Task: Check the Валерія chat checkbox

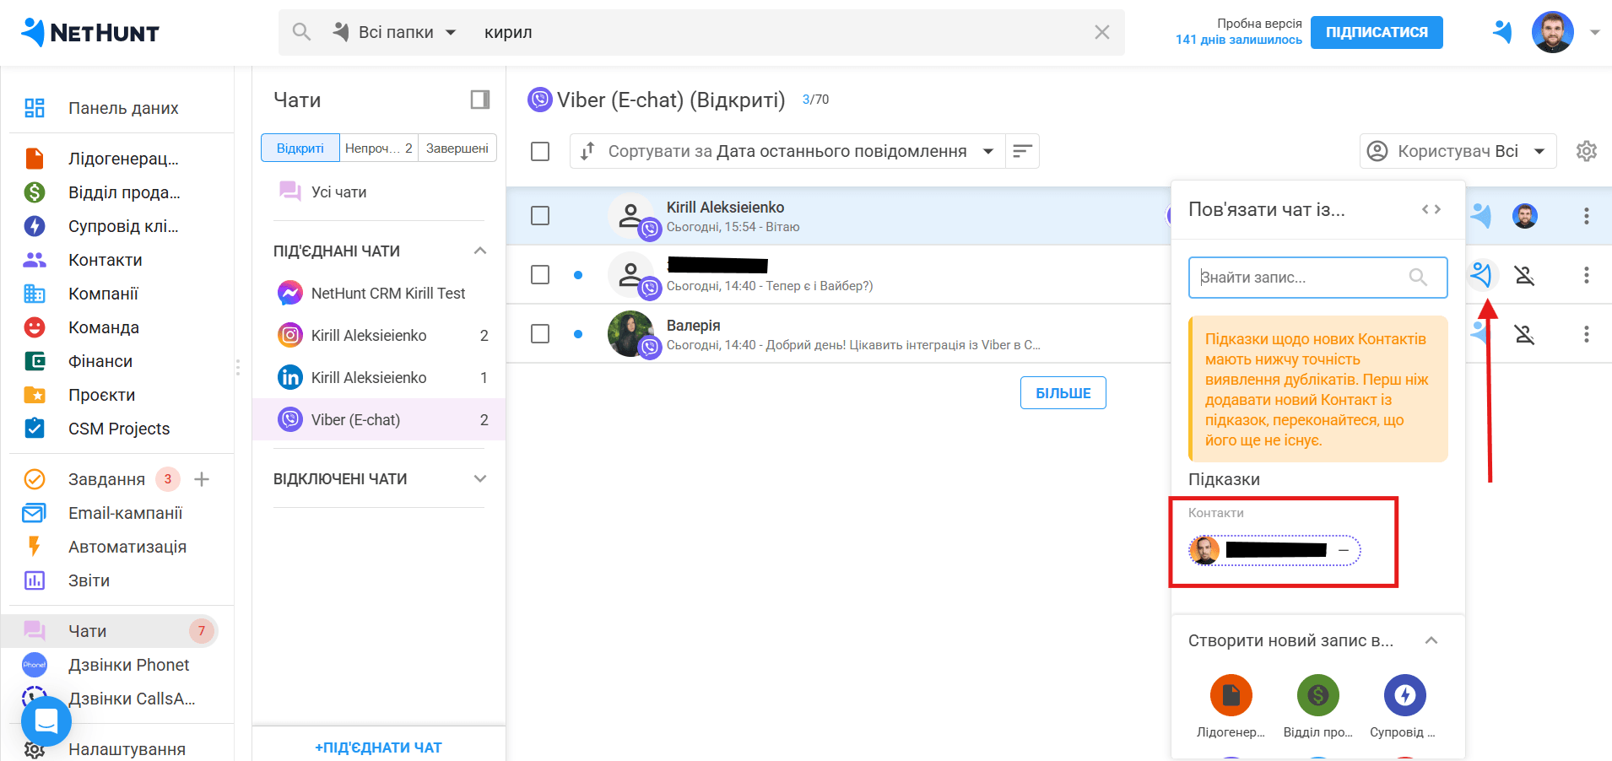Action: 540,334
